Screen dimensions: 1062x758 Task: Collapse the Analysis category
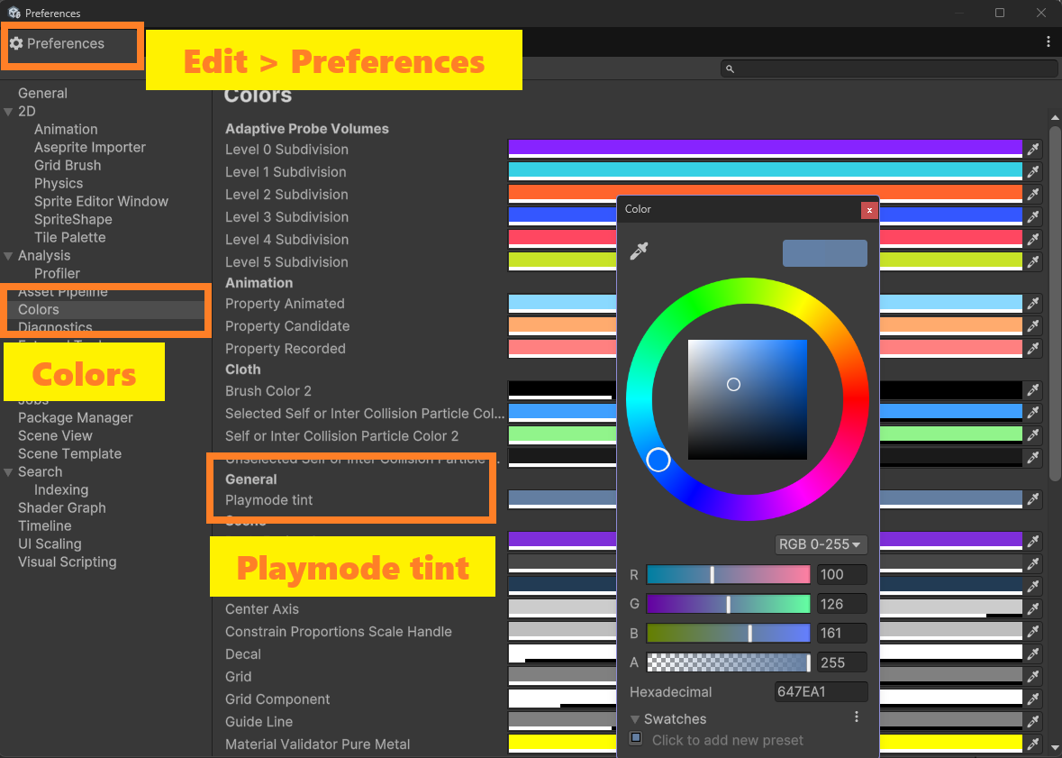click(8, 256)
